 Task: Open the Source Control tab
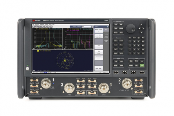point(106,37)
